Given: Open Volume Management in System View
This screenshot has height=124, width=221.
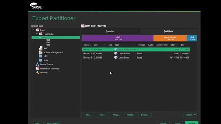Looking at the screenshot, I should coord(53,52).
